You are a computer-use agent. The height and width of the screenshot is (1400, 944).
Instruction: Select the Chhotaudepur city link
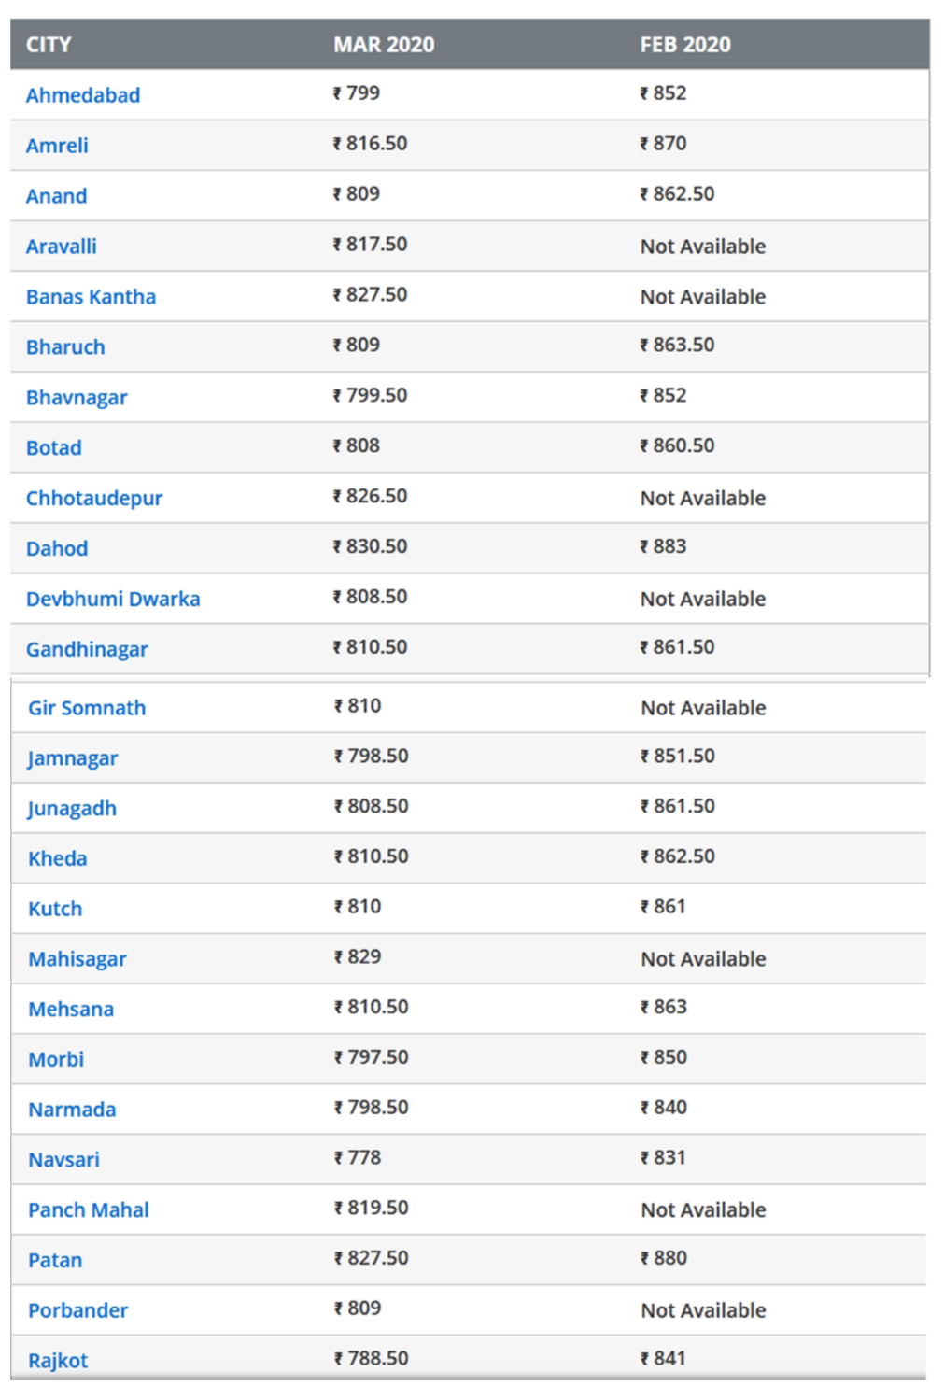pyautogui.click(x=94, y=499)
